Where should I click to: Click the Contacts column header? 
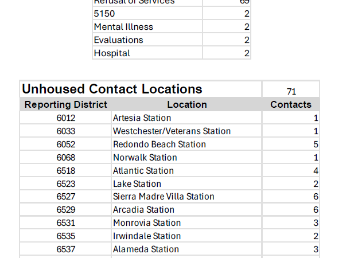[x=290, y=104]
